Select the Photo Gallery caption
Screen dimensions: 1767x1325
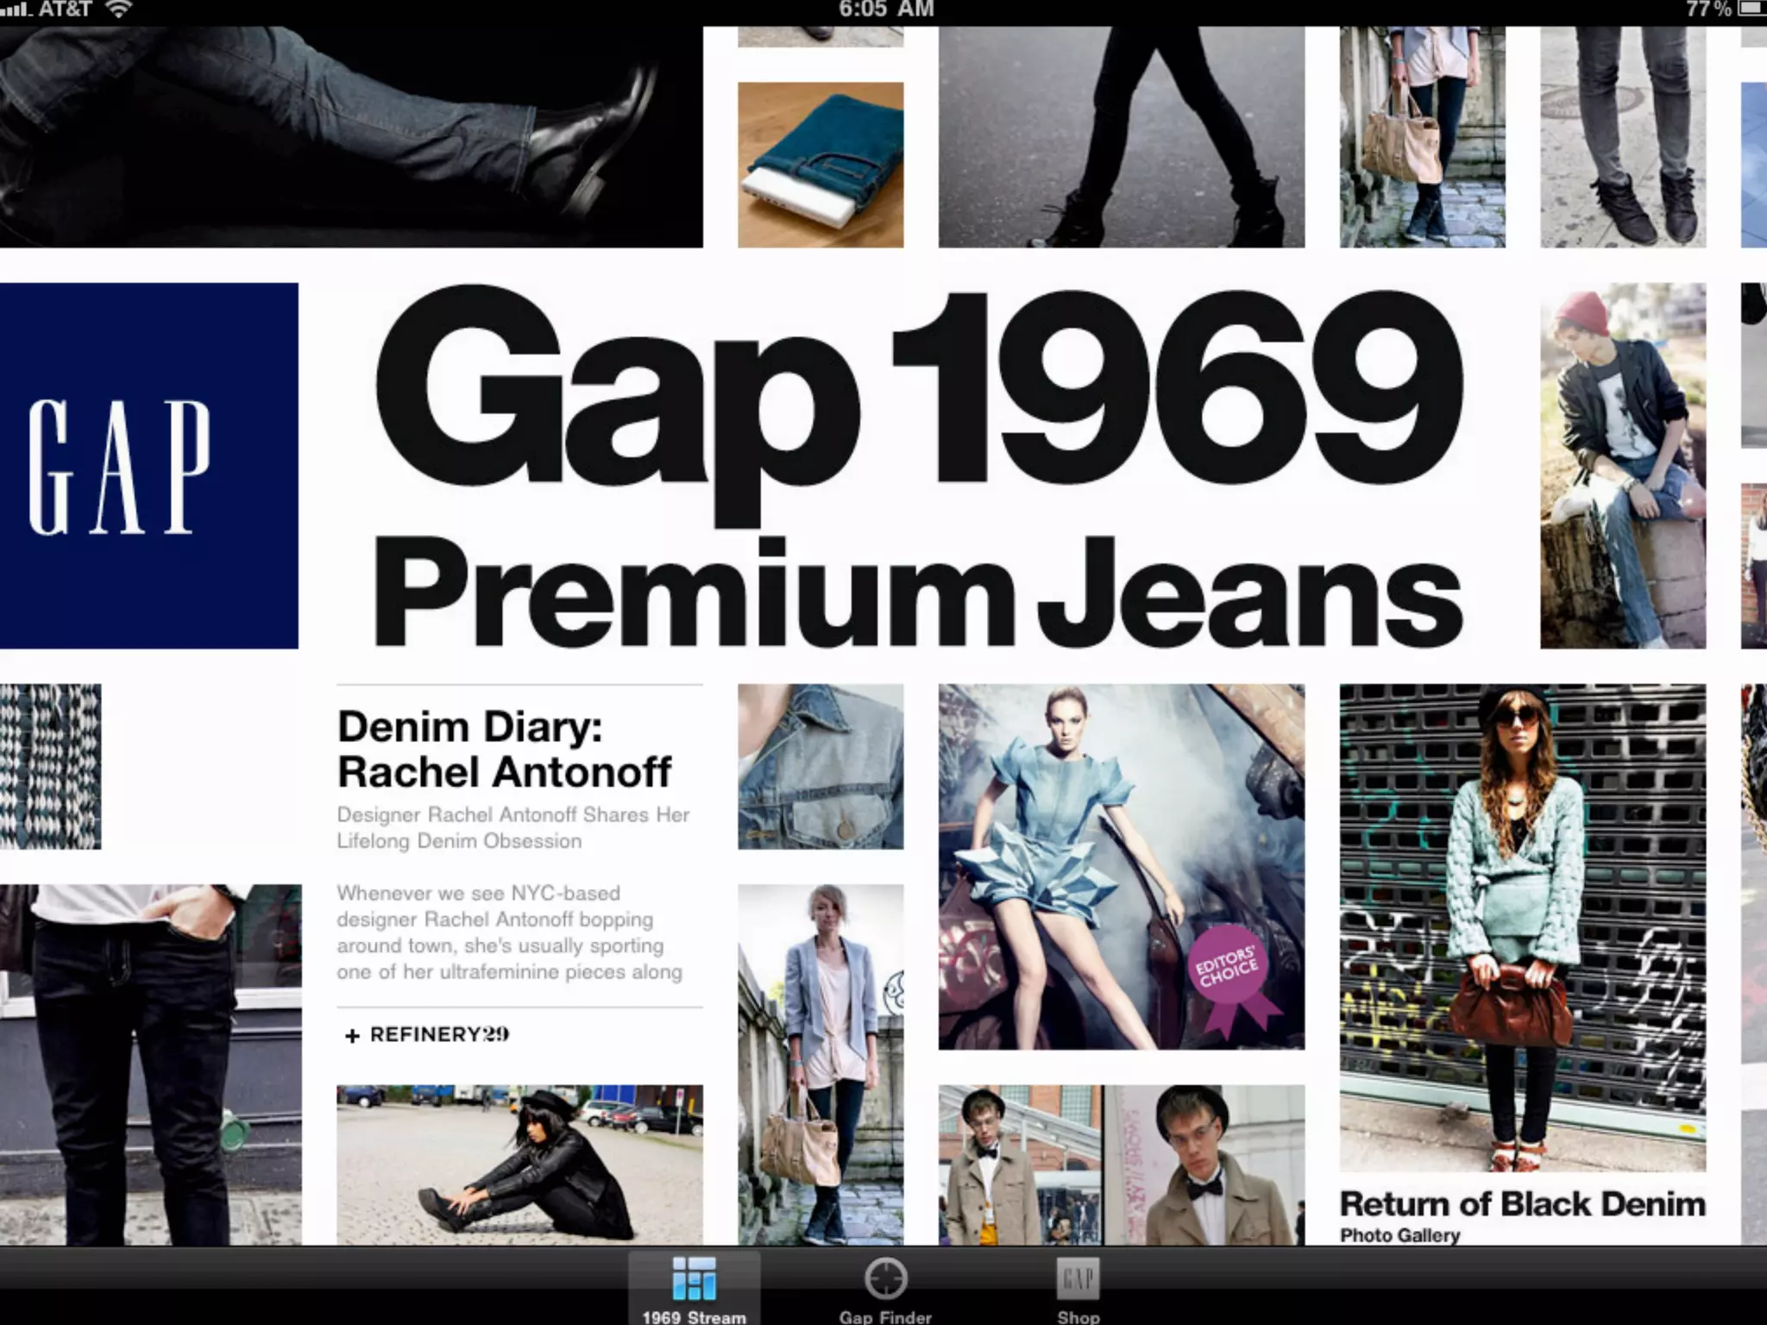pos(1399,1235)
